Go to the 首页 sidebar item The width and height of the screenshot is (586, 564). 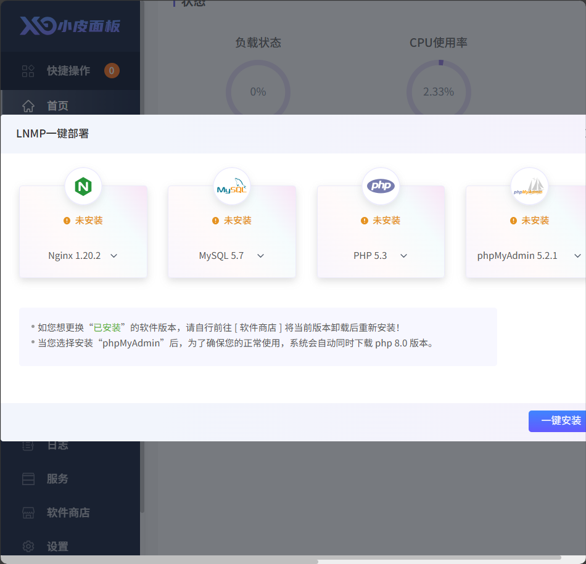point(70,105)
